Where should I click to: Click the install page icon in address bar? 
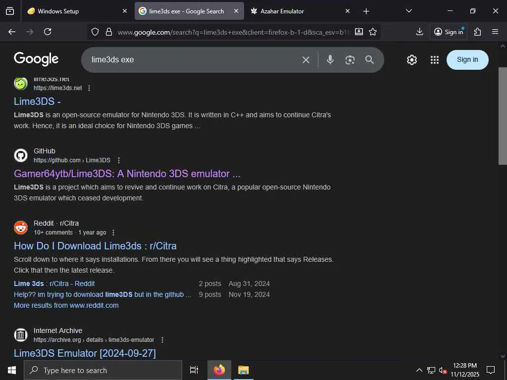tap(359, 32)
